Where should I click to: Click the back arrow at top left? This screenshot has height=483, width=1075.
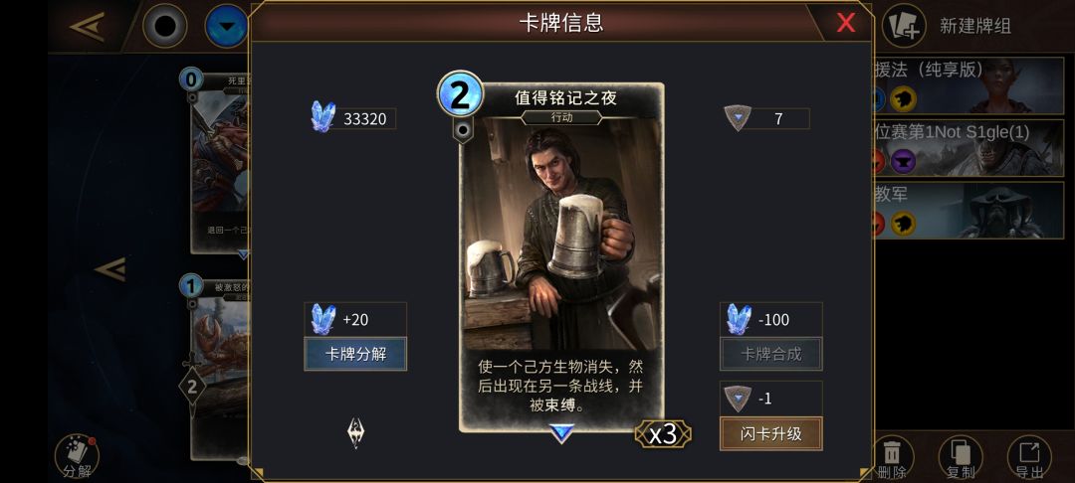pyautogui.click(x=87, y=27)
